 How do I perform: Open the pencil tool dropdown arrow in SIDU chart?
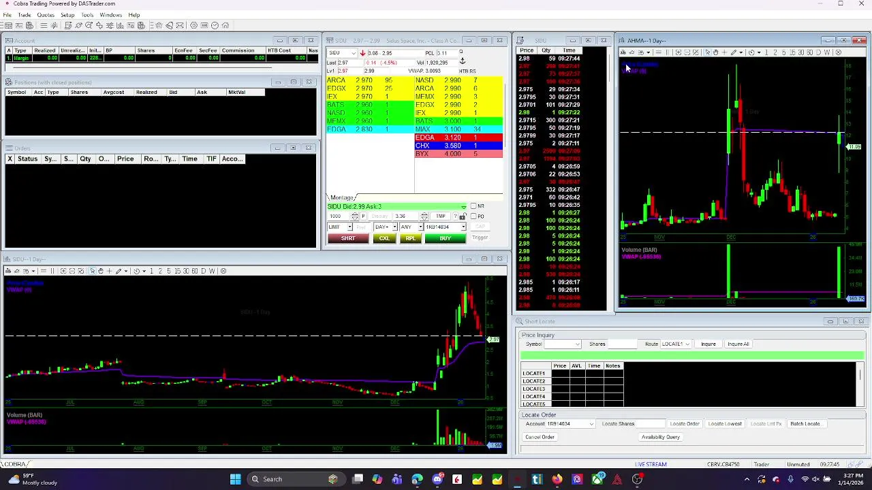coord(126,271)
